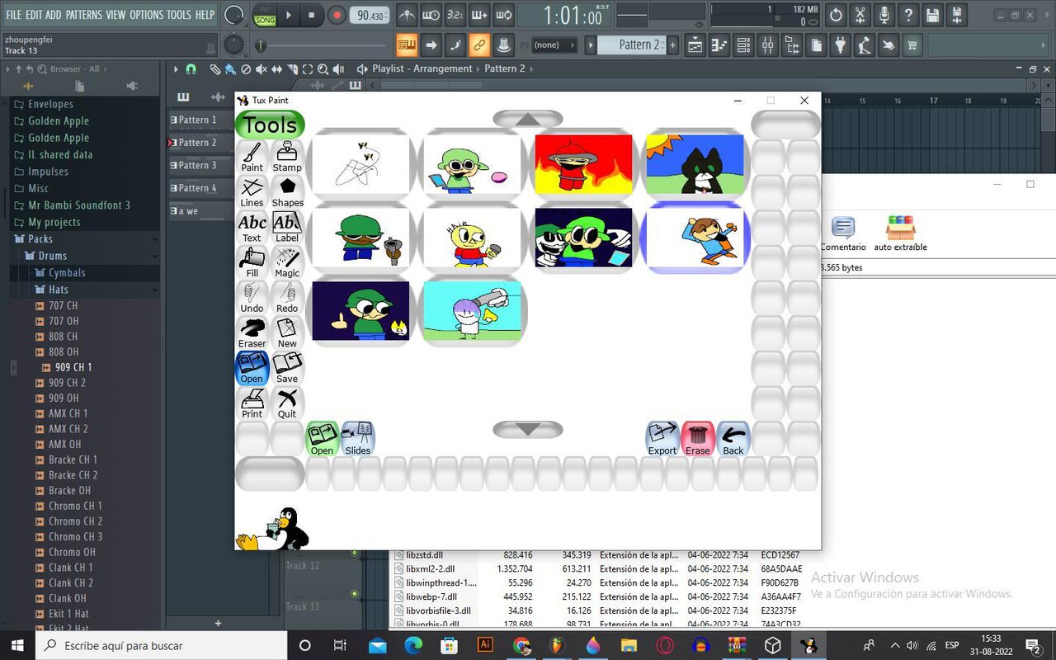Select the Text tool in Tux Paint
The width and height of the screenshot is (1056, 660).
point(252,228)
